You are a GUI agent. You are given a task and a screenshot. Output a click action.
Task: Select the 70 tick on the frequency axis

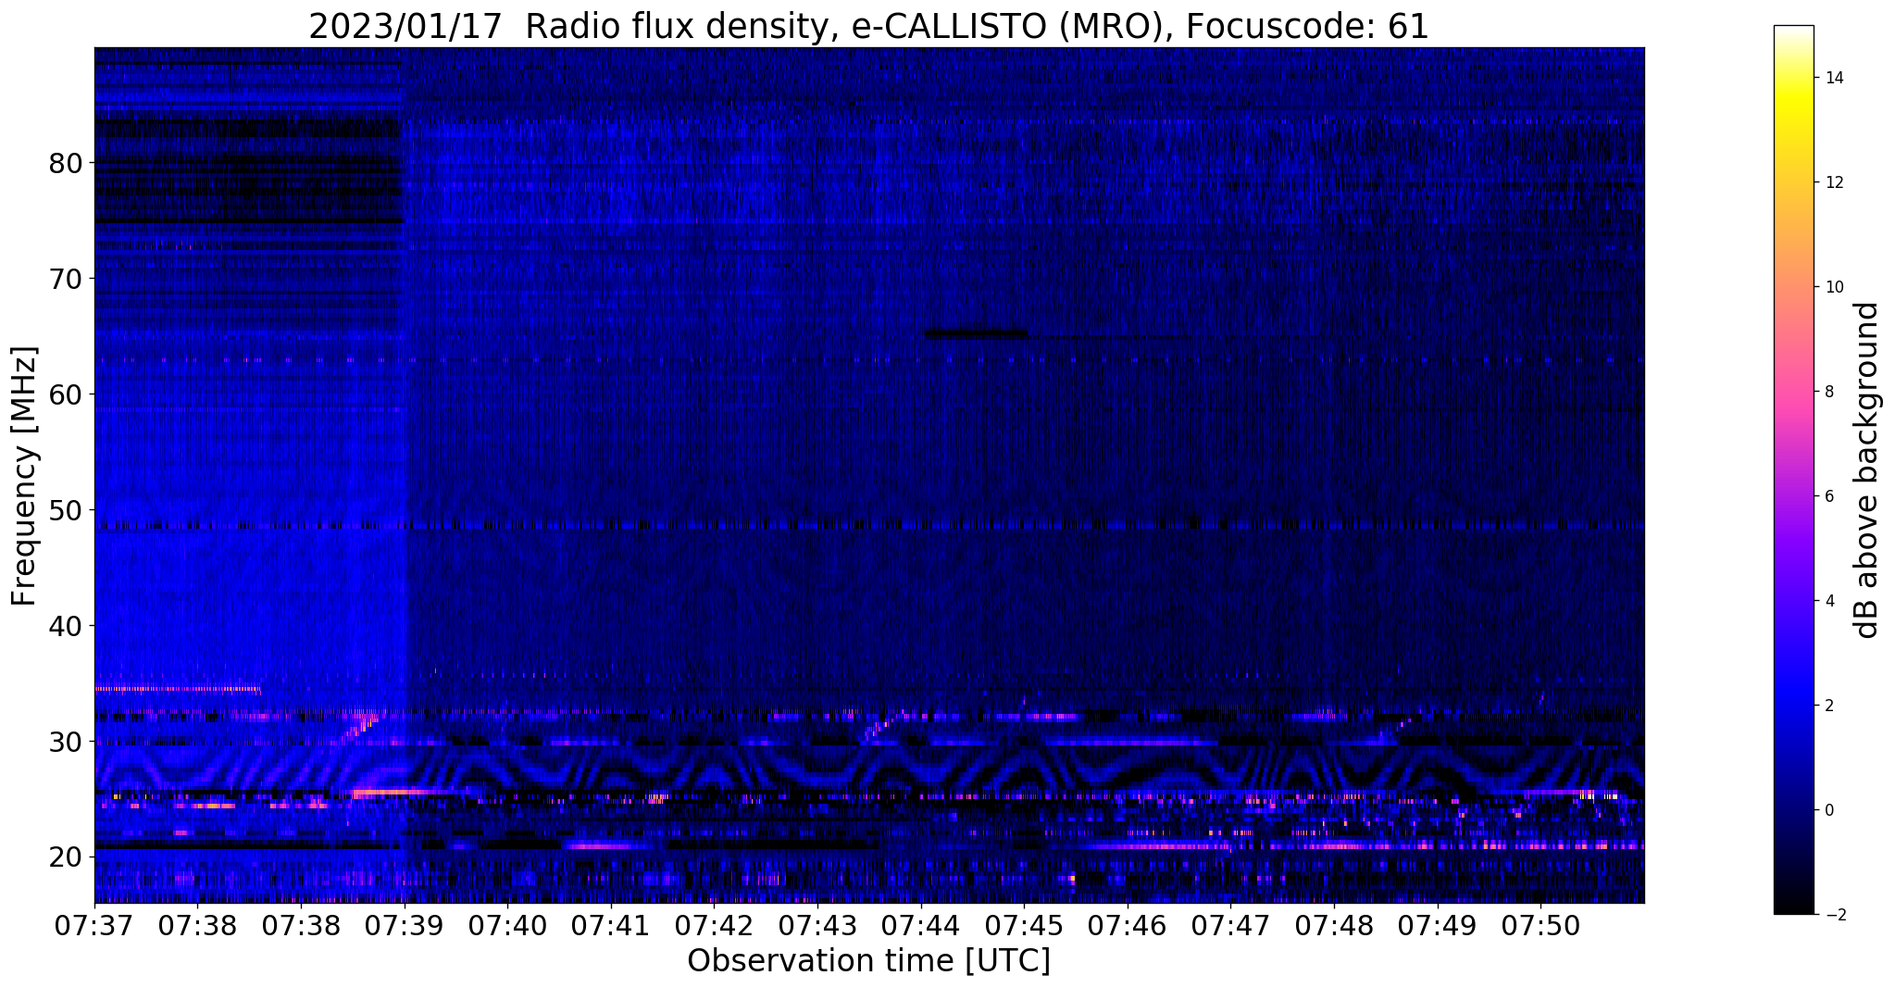coord(66,279)
